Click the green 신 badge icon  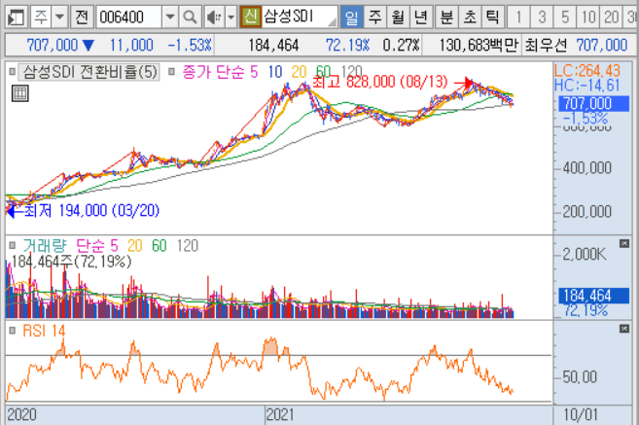(x=250, y=18)
